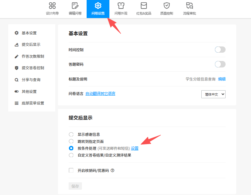251x195 pixels.
Task: Click the 问卷设置 gear icon
Action: tap(98, 6)
